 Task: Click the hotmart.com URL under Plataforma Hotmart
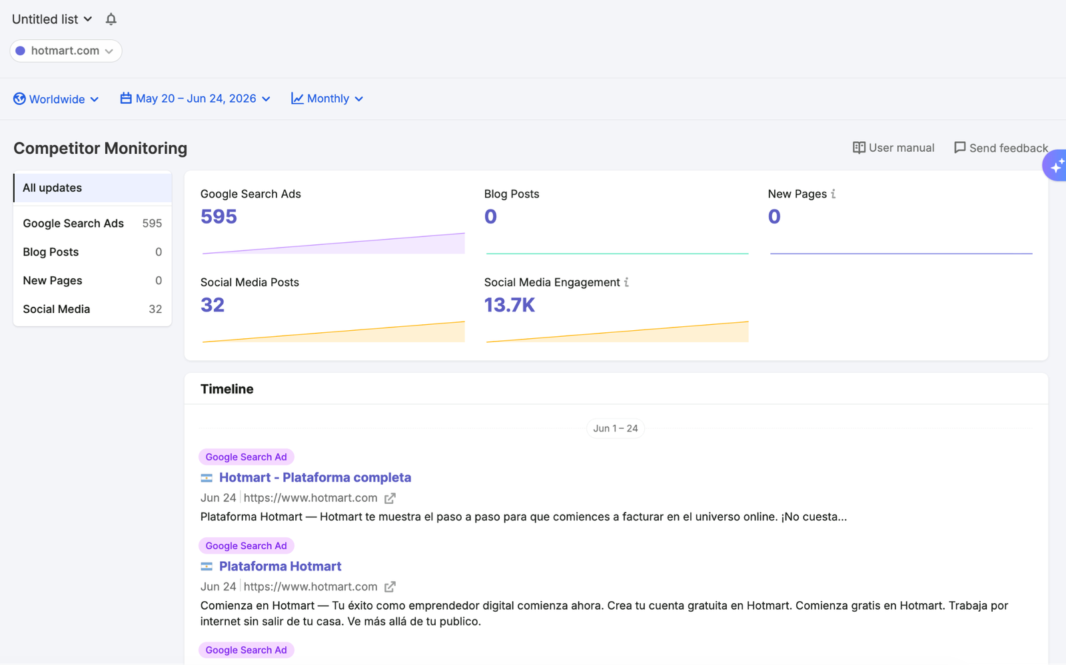tap(310, 586)
